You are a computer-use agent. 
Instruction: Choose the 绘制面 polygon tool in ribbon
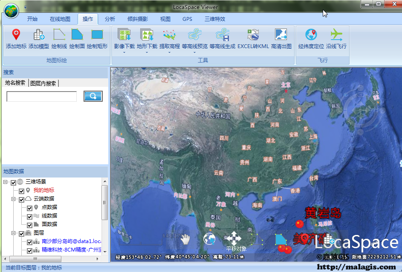tap(77, 34)
